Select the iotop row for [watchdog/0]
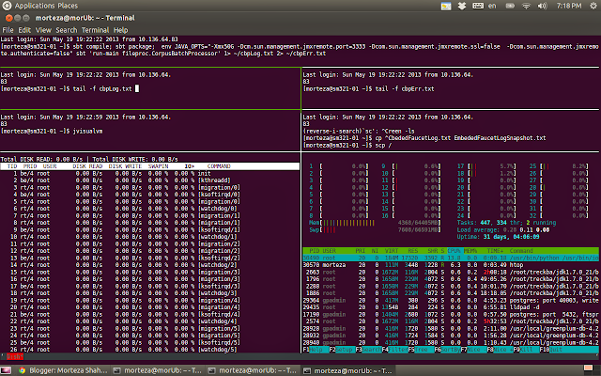 click(150, 209)
